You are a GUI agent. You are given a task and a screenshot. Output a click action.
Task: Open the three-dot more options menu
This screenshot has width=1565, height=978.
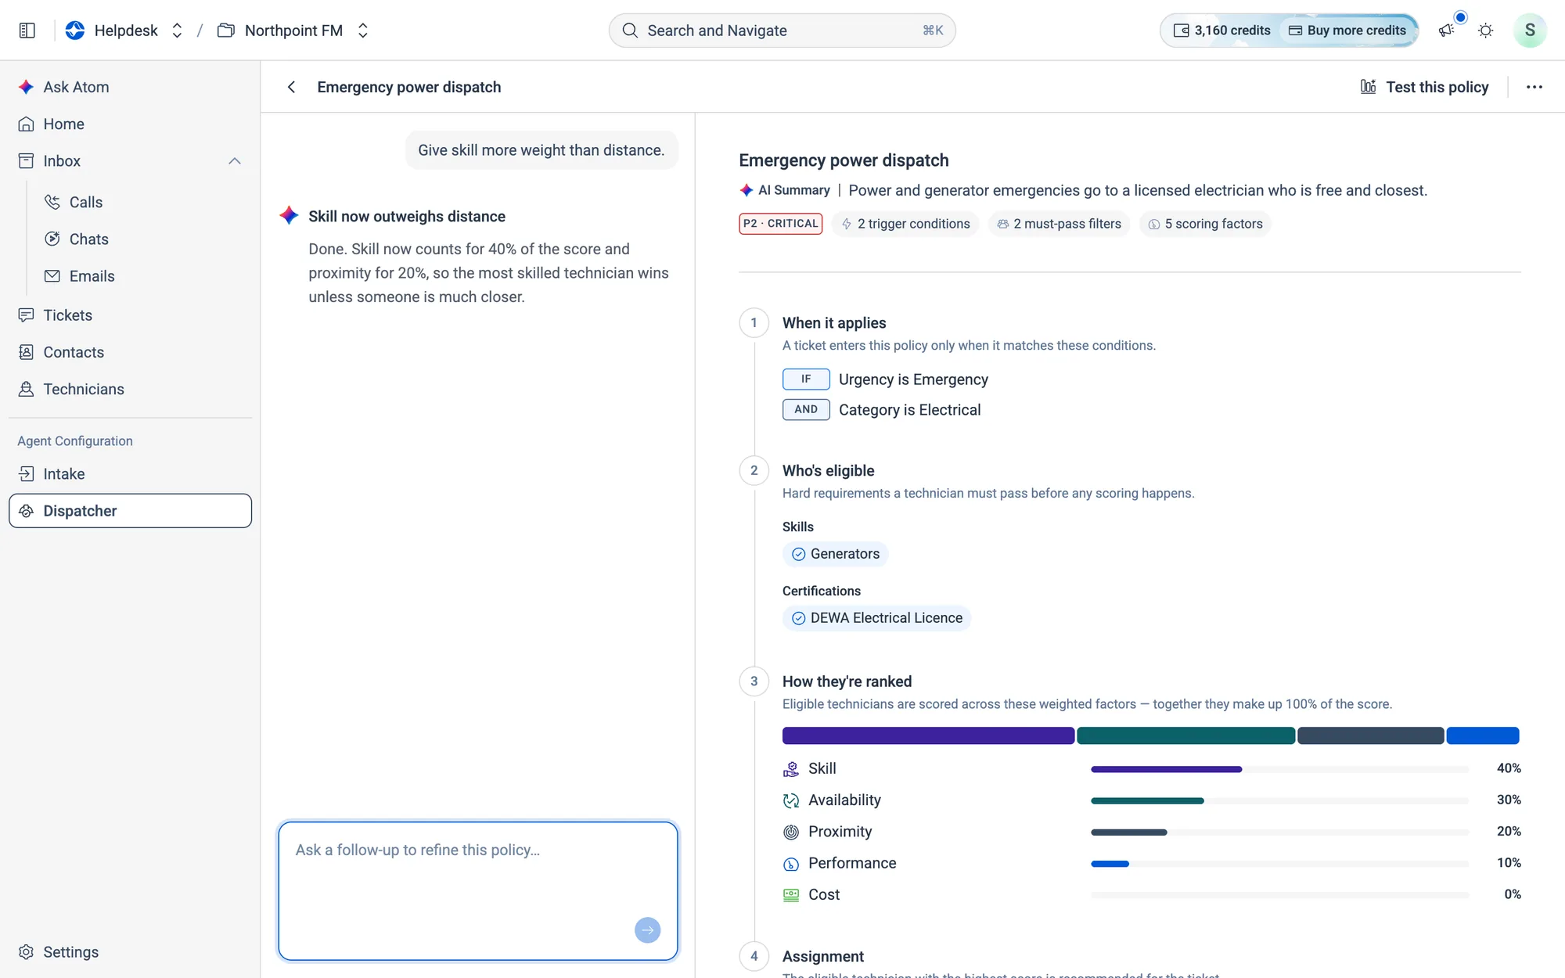pyautogui.click(x=1534, y=87)
